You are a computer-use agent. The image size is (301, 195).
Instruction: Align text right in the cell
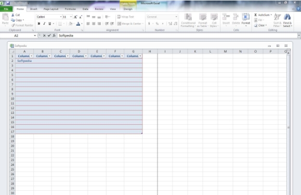[99, 23]
